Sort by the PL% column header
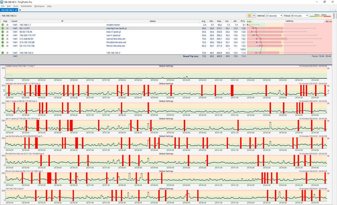This screenshot has width=337, height=205. [243, 21]
